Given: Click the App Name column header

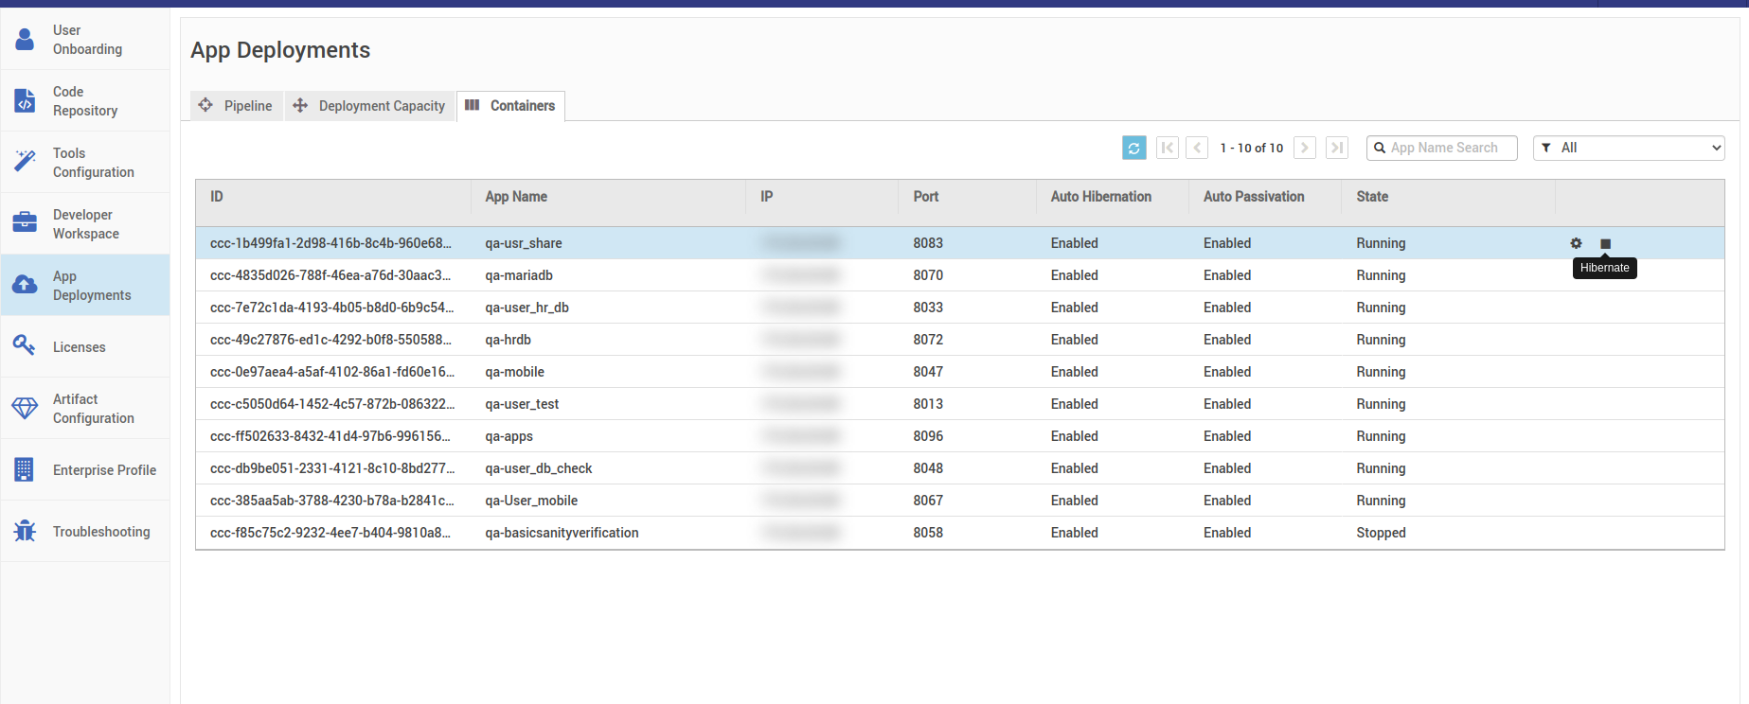Looking at the screenshot, I should (516, 197).
